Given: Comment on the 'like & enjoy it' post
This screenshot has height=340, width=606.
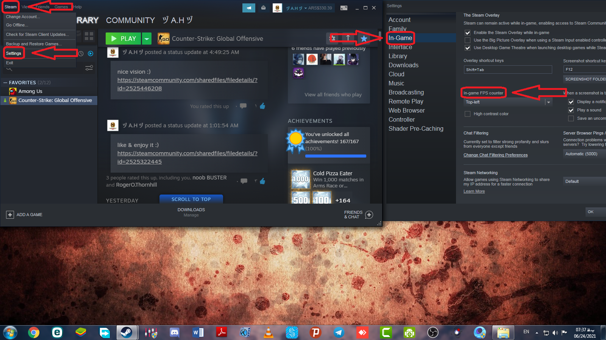Looking at the screenshot, I should click(244, 181).
